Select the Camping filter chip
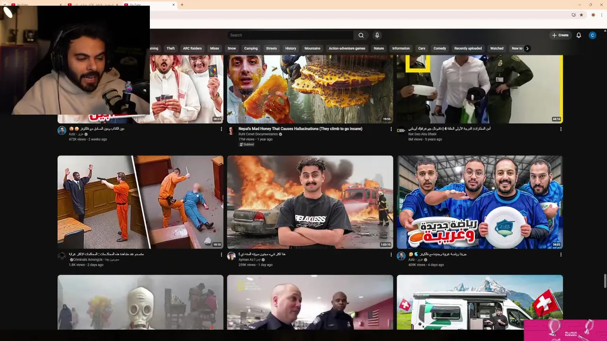The height and width of the screenshot is (341, 607). (251, 48)
